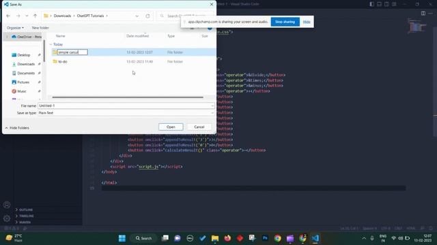This screenshot has width=437, height=245.
Task: Show hidden system tray icons
Action: [x=364, y=238]
